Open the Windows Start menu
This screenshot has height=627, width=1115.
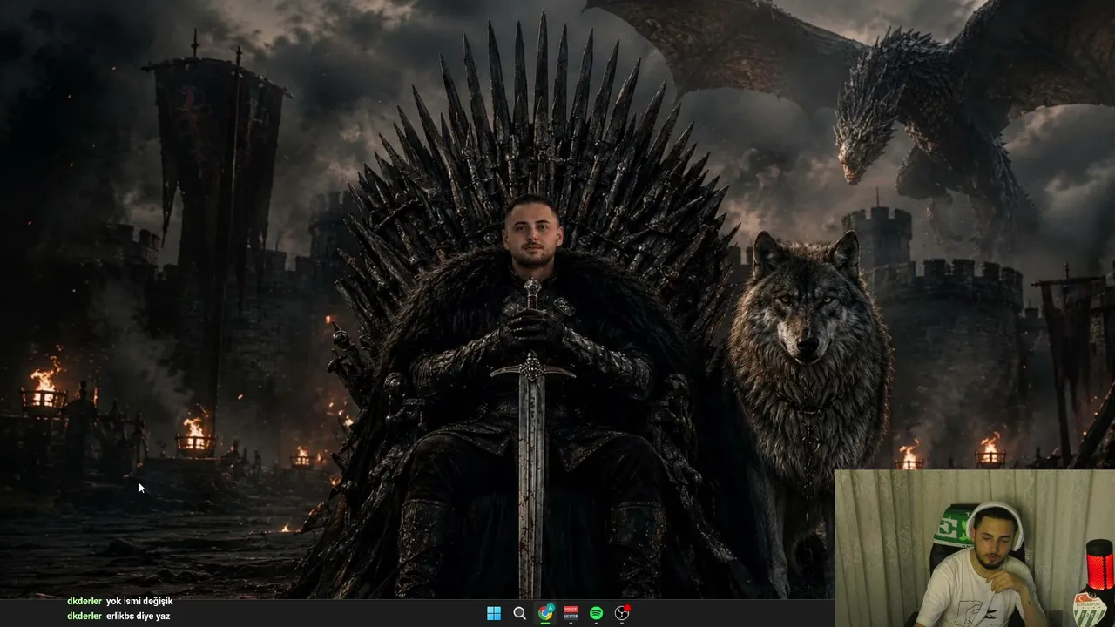pos(494,613)
